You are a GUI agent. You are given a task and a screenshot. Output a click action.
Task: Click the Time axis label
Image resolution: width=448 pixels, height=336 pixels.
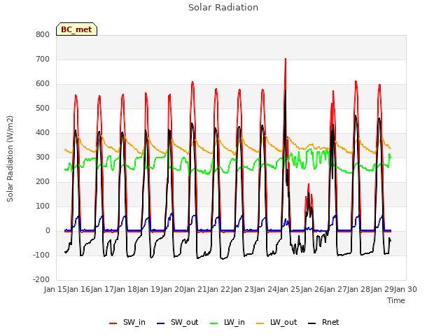click(396, 300)
